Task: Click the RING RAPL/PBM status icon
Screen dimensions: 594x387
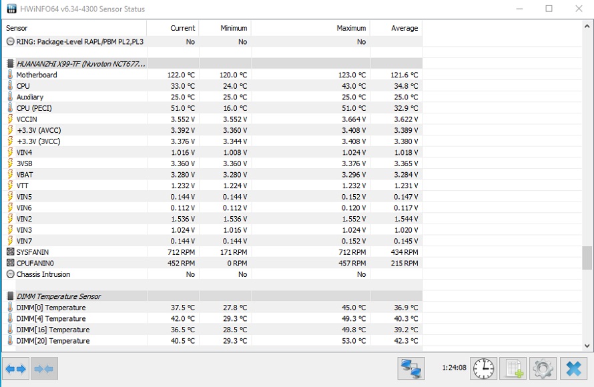Action: click(x=11, y=41)
